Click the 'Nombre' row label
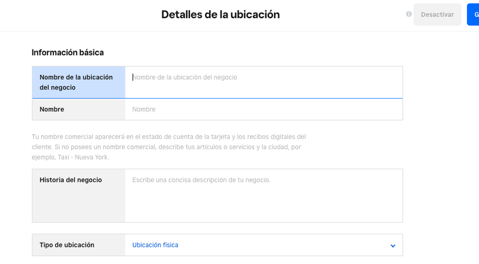Viewport: 479px width, 264px height. point(52,110)
